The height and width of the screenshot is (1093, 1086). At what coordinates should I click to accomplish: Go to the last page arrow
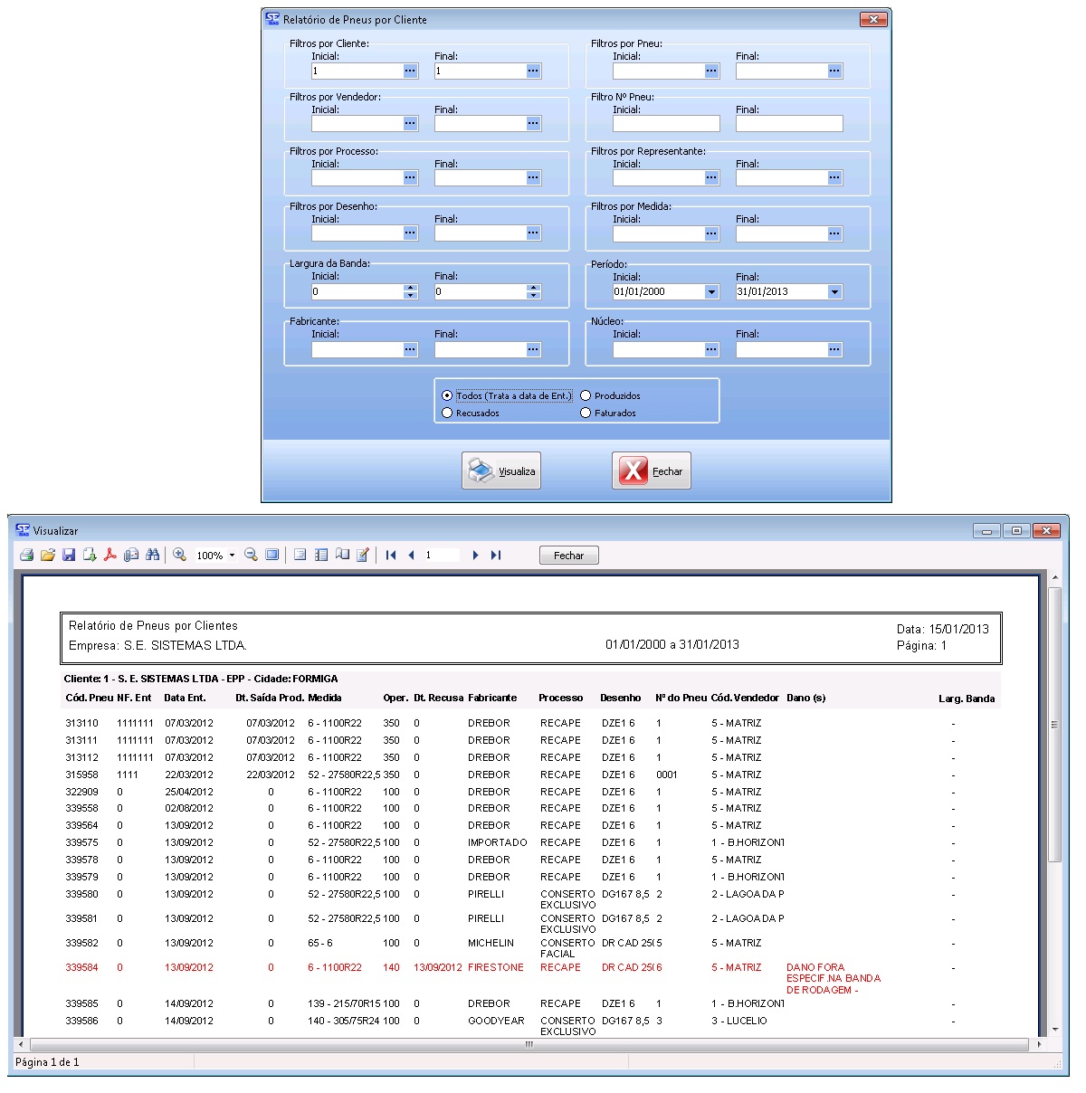click(496, 556)
